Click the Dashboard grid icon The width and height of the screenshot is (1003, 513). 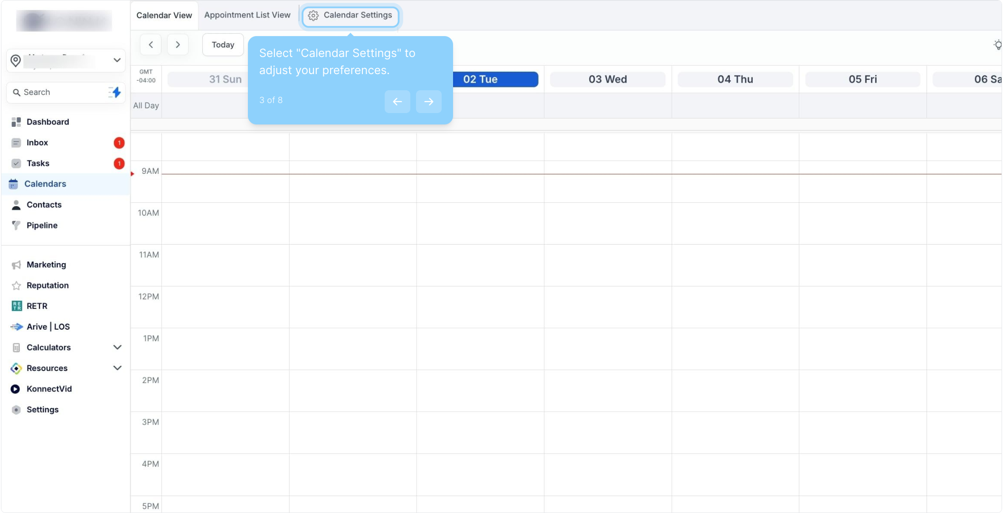coord(16,122)
